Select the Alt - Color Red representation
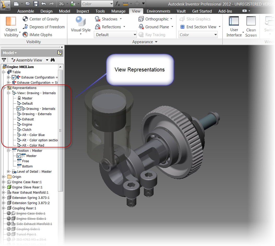The height and width of the screenshot is (246, 275). (x=33, y=145)
